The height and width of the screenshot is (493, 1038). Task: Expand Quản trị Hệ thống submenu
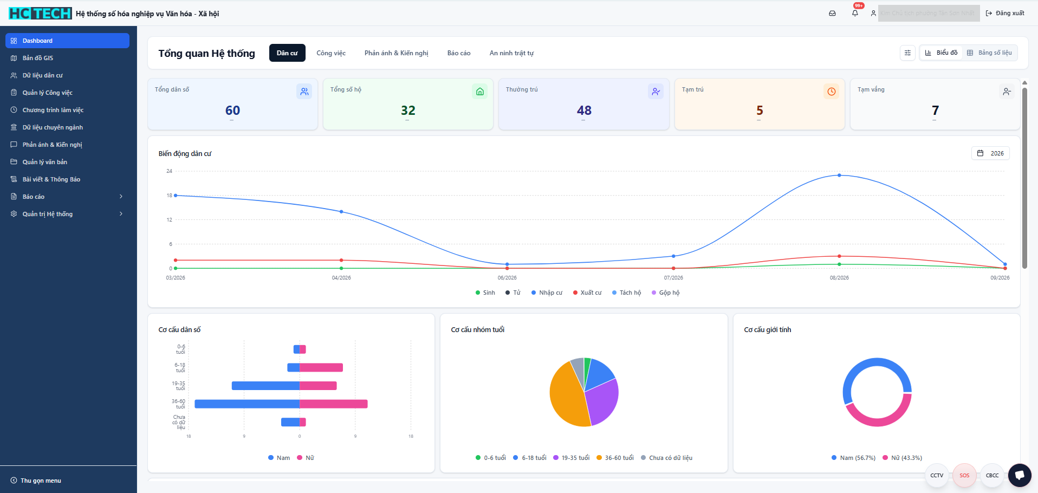pyautogui.click(x=67, y=214)
